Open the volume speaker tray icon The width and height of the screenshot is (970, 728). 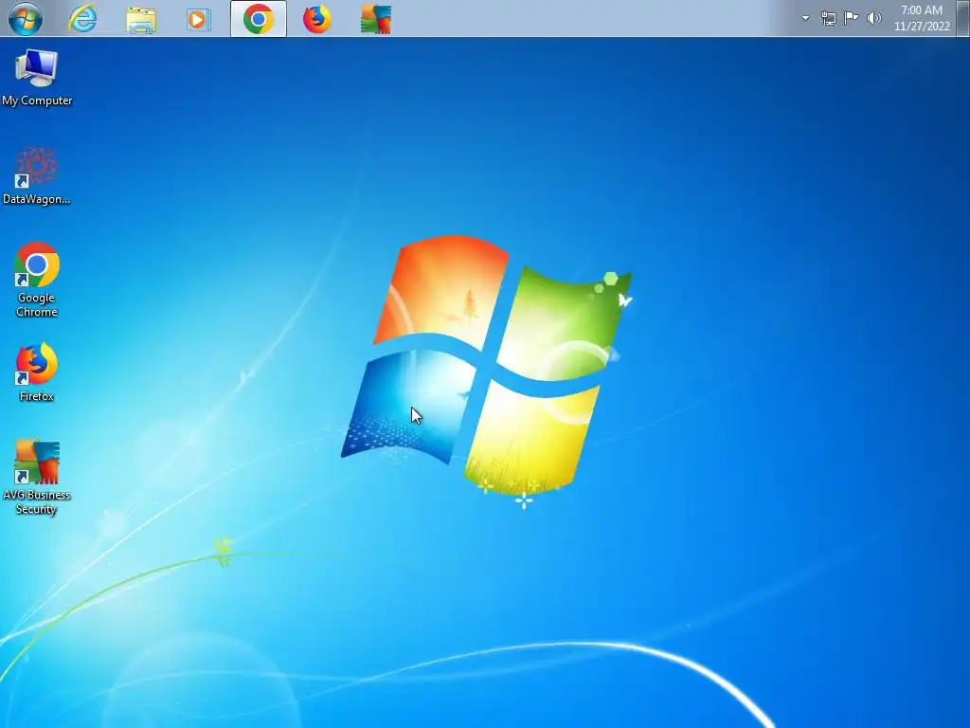(x=874, y=18)
